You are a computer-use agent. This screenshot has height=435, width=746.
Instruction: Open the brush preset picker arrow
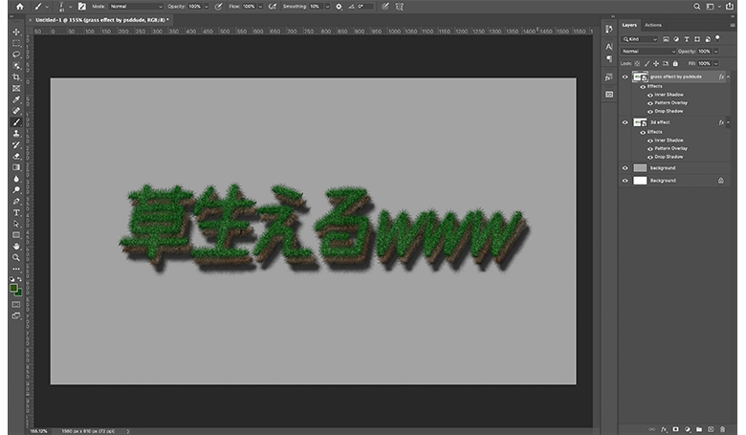click(71, 7)
